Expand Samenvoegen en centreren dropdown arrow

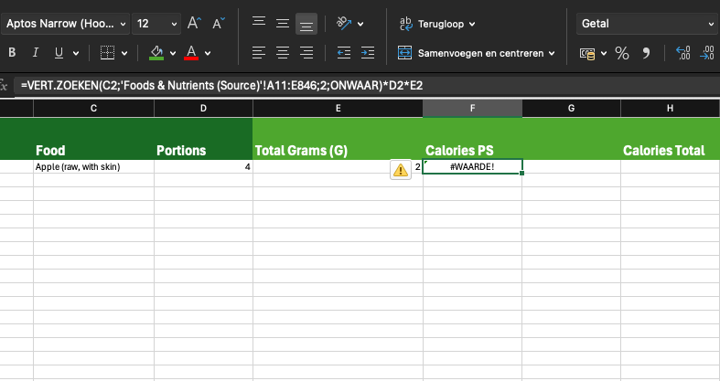coord(552,54)
